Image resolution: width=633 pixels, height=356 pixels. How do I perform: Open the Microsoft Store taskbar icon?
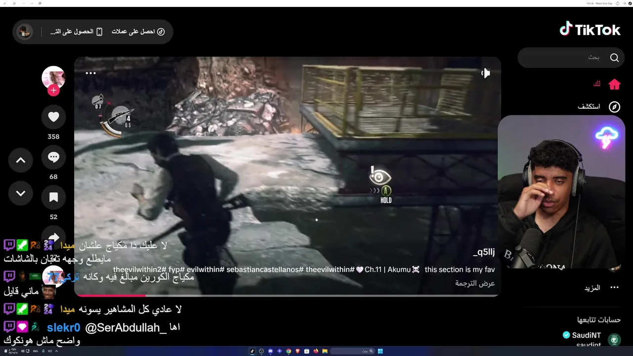coord(307,351)
